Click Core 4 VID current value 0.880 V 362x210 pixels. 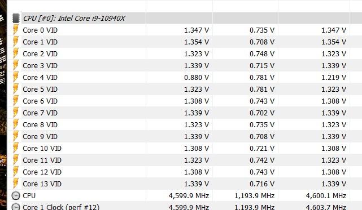pos(196,77)
